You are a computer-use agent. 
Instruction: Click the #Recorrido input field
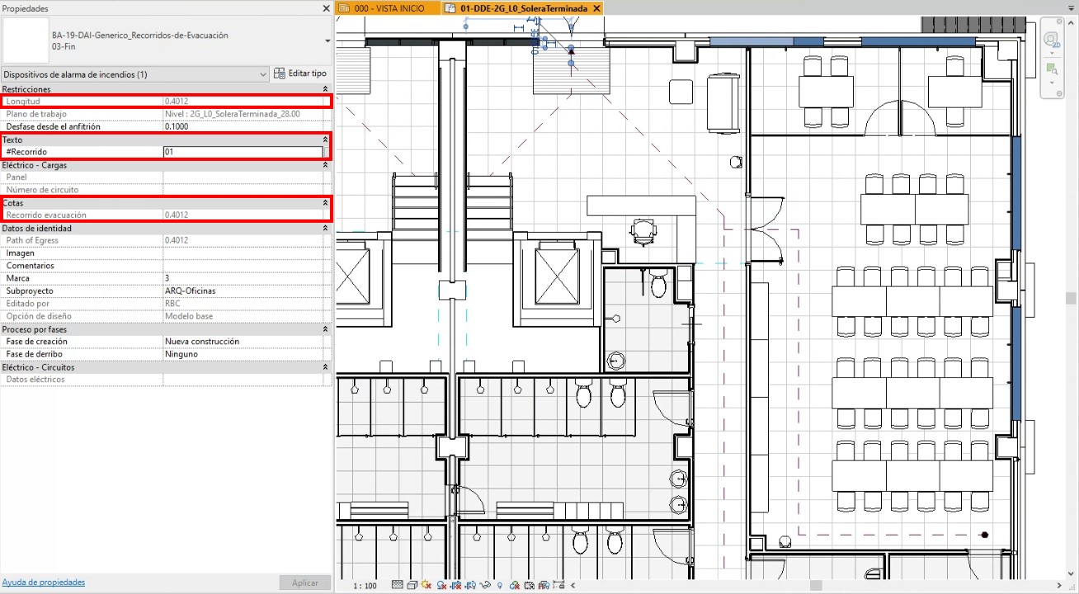pyautogui.click(x=243, y=153)
